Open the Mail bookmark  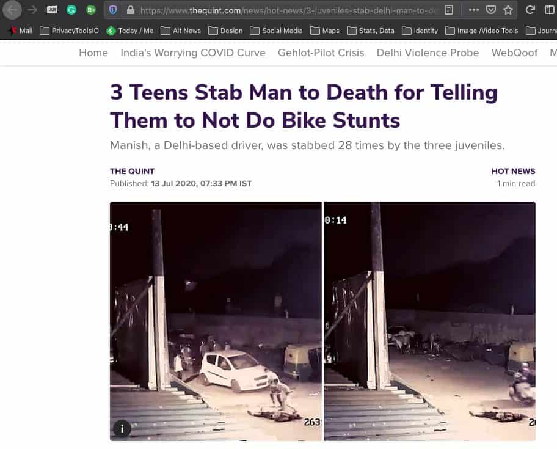[x=20, y=31]
